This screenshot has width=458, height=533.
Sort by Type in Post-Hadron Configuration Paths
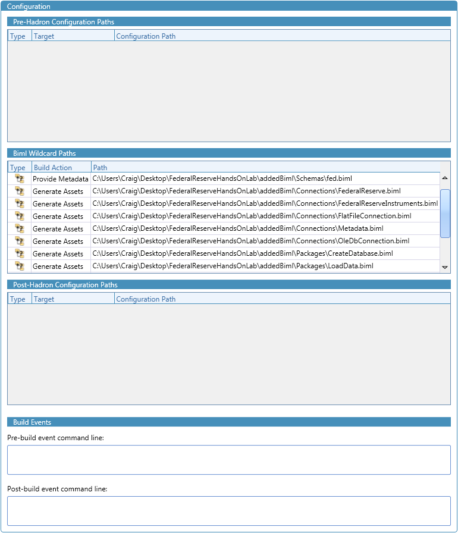(x=20, y=299)
